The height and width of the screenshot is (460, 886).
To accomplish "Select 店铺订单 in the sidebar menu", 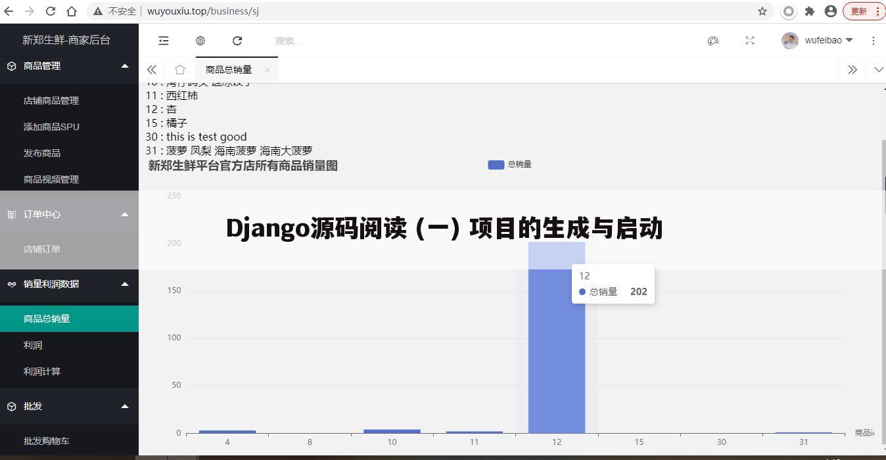I will pos(42,249).
